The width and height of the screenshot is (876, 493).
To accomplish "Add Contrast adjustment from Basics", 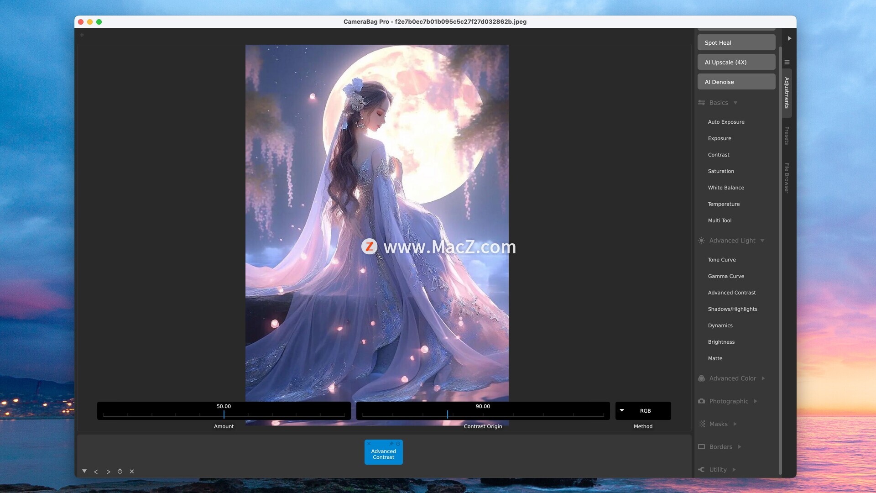I will tap(719, 155).
